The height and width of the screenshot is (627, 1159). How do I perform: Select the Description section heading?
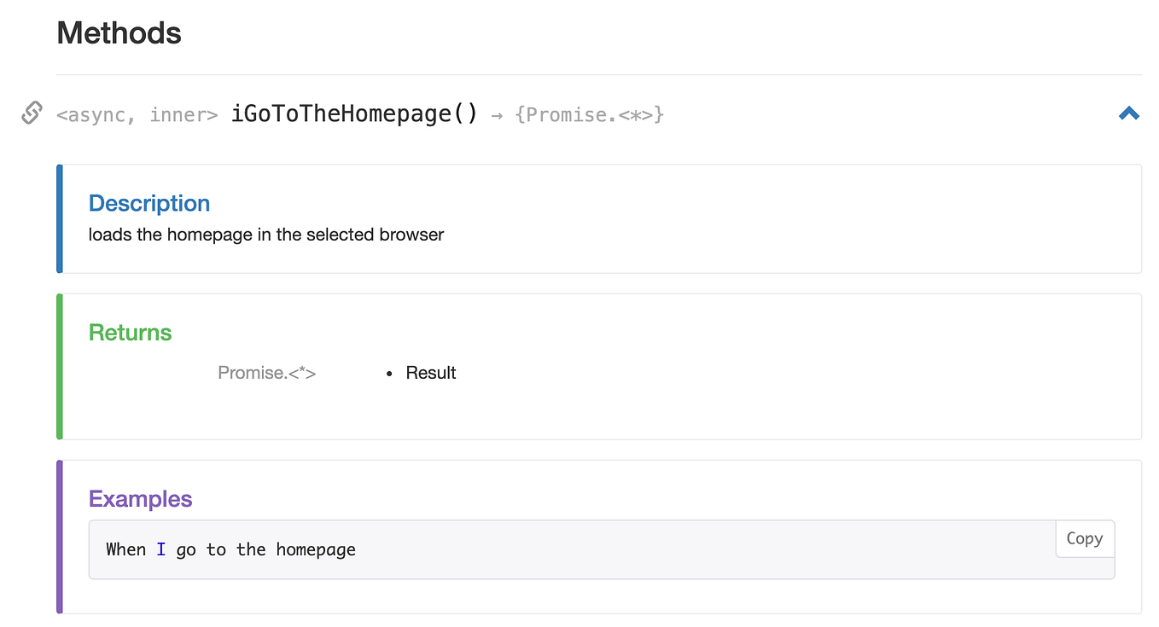tap(149, 203)
